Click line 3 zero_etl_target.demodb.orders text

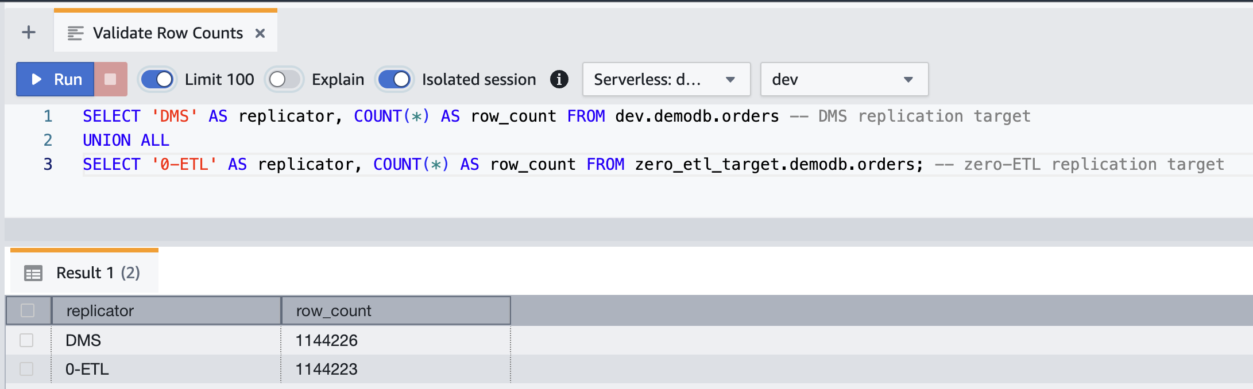pyautogui.click(x=774, y=164)
